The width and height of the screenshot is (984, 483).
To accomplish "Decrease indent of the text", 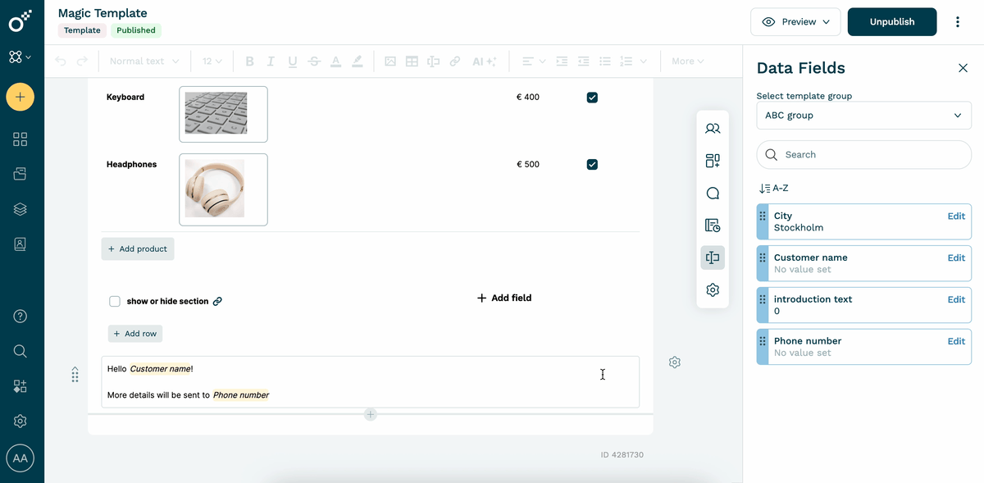I will click(583, 62).
